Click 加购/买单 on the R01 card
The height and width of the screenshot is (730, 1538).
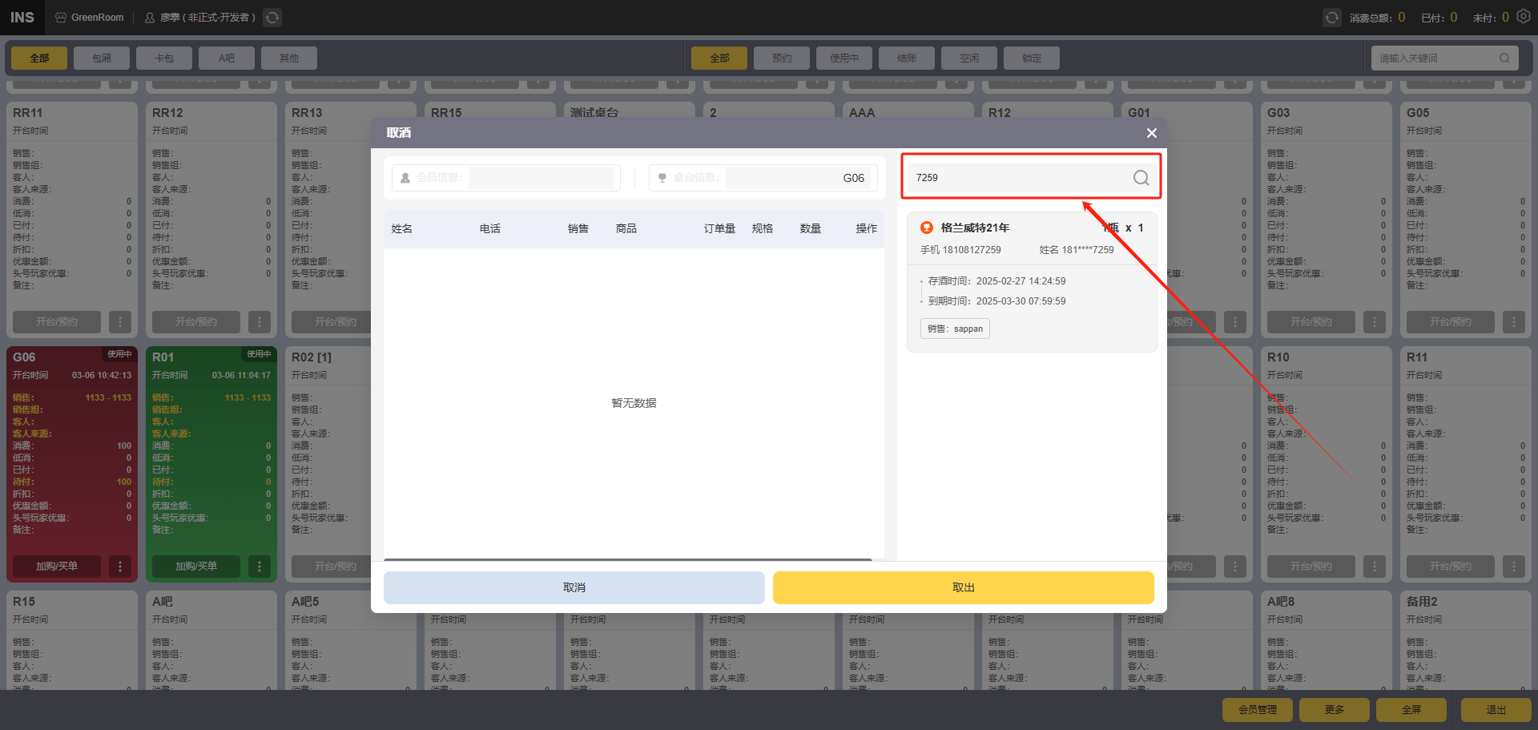(x=196, y=567)
